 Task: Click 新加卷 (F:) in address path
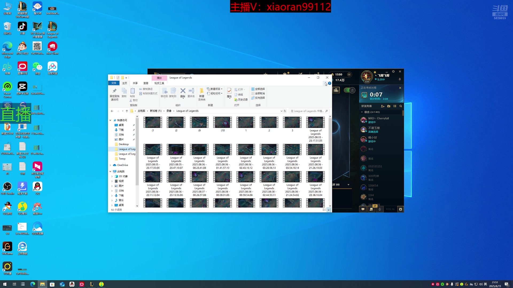click(156, 111)
